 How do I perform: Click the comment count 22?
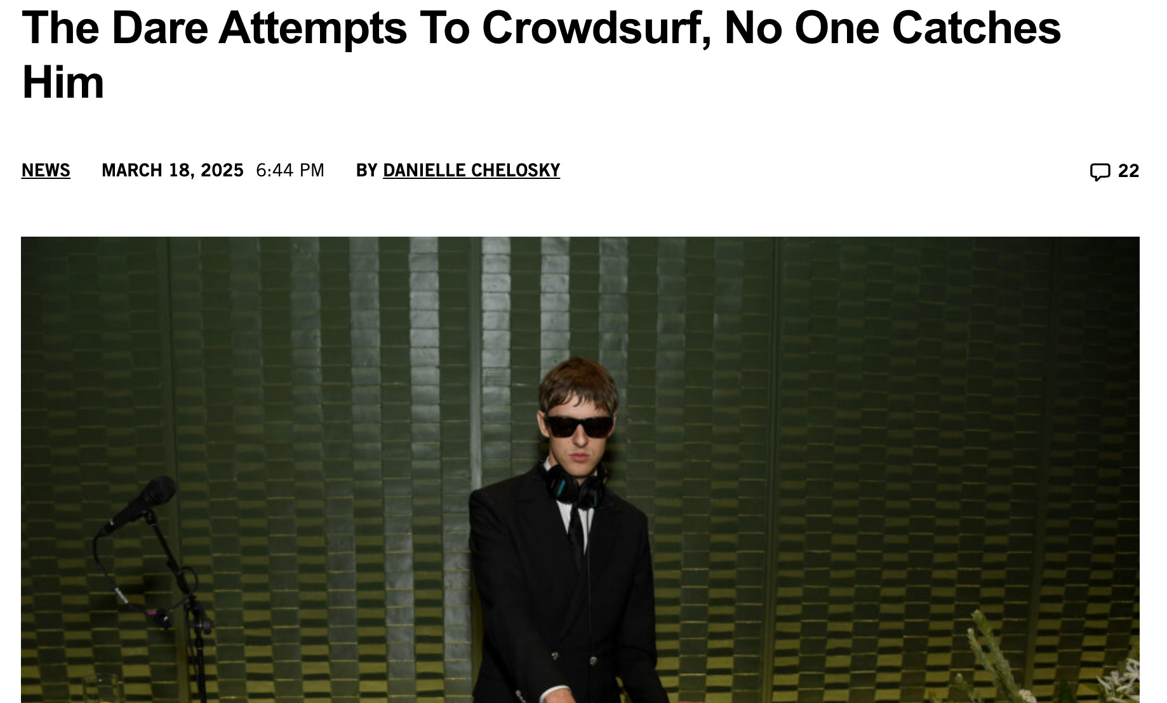[x=1128, y=171]
